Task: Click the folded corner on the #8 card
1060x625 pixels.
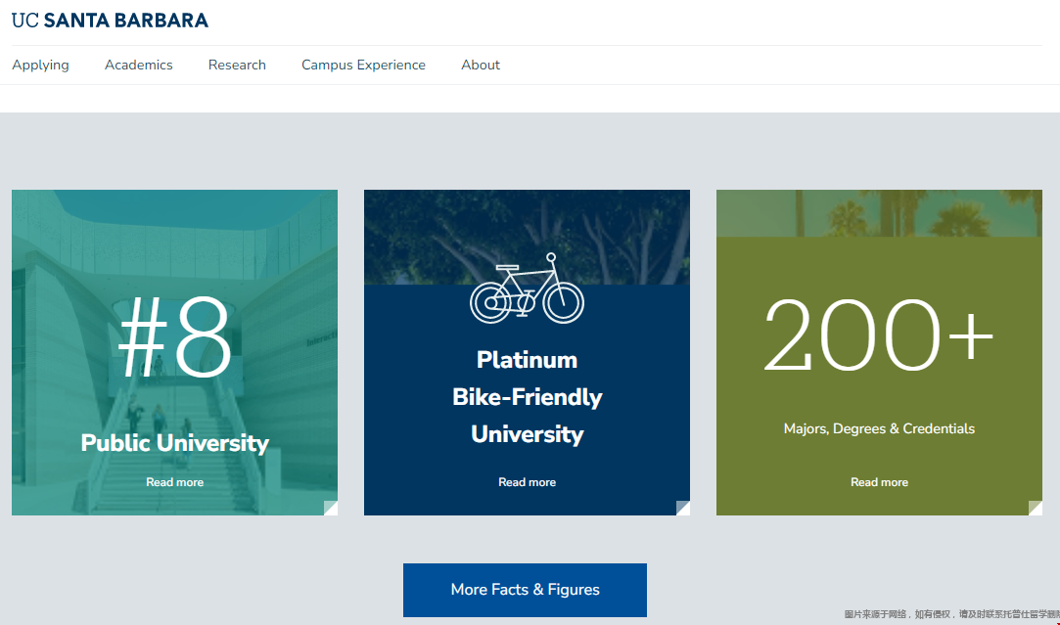Action: tap(331, 508)
